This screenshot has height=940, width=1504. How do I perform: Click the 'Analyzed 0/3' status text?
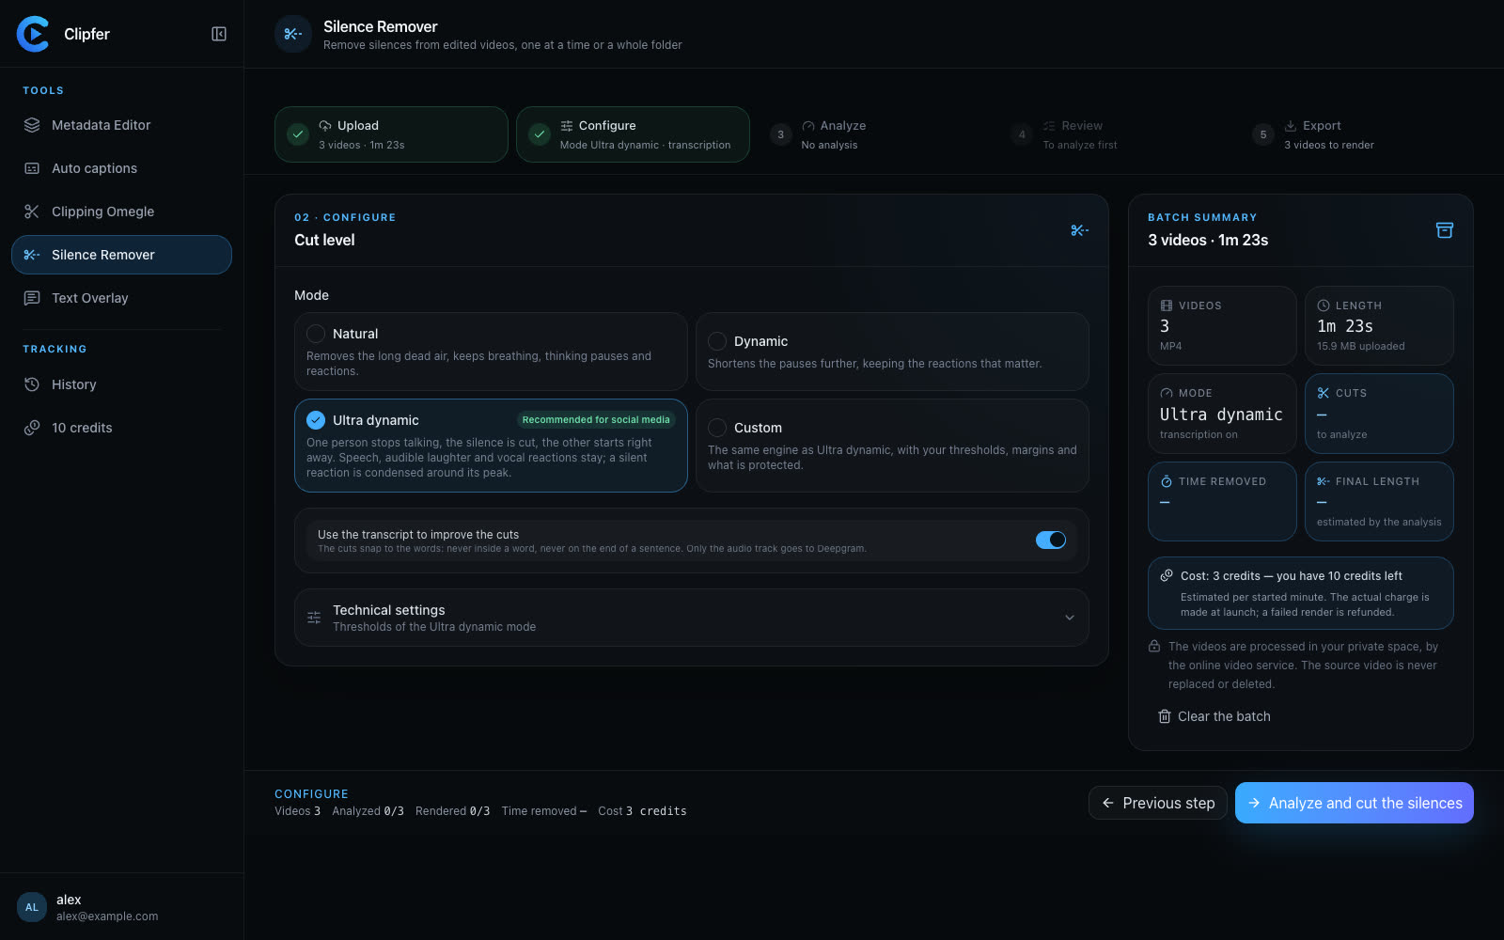click(368, 811)
